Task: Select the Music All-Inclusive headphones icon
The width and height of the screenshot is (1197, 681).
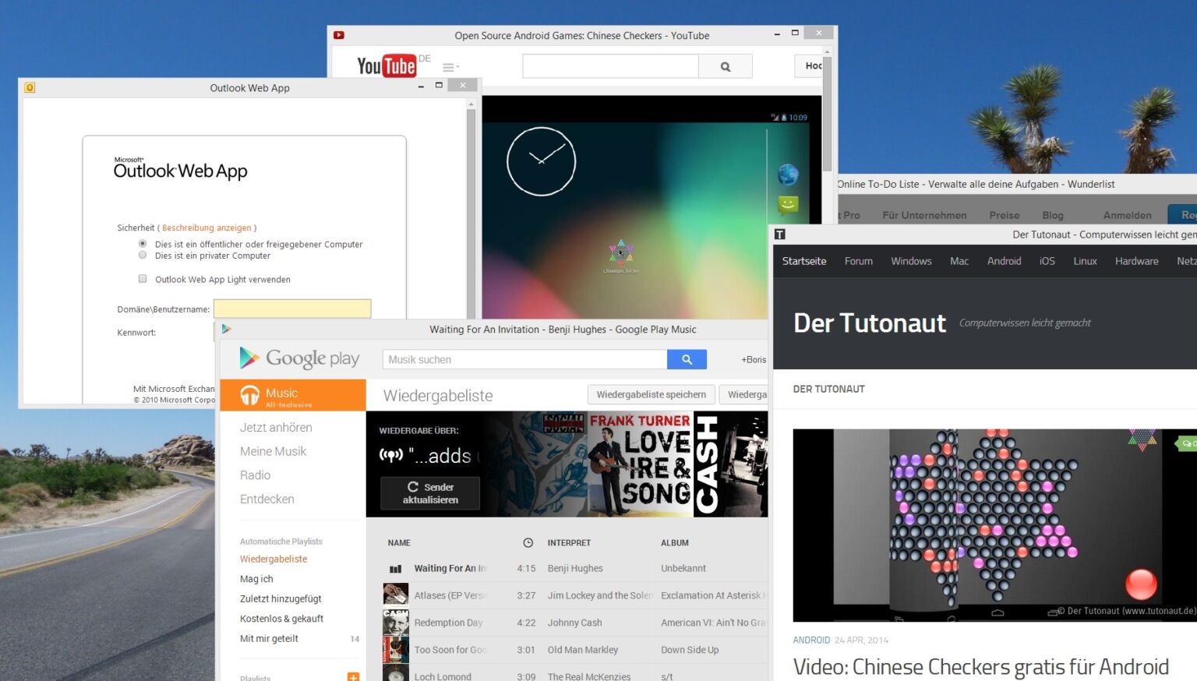Action: (x=249, y=395)
